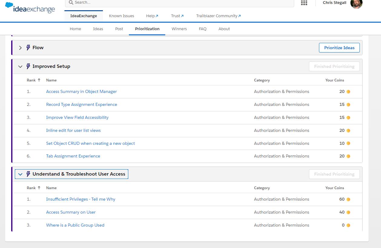This screenshot has height=248, width=381.
Task: Collapse the Improved Setup section
Action: [20, 66]
